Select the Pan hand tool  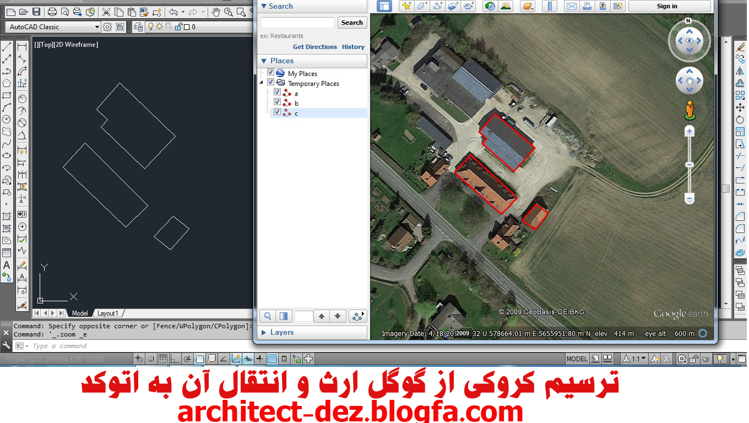[x=216, y=12]
